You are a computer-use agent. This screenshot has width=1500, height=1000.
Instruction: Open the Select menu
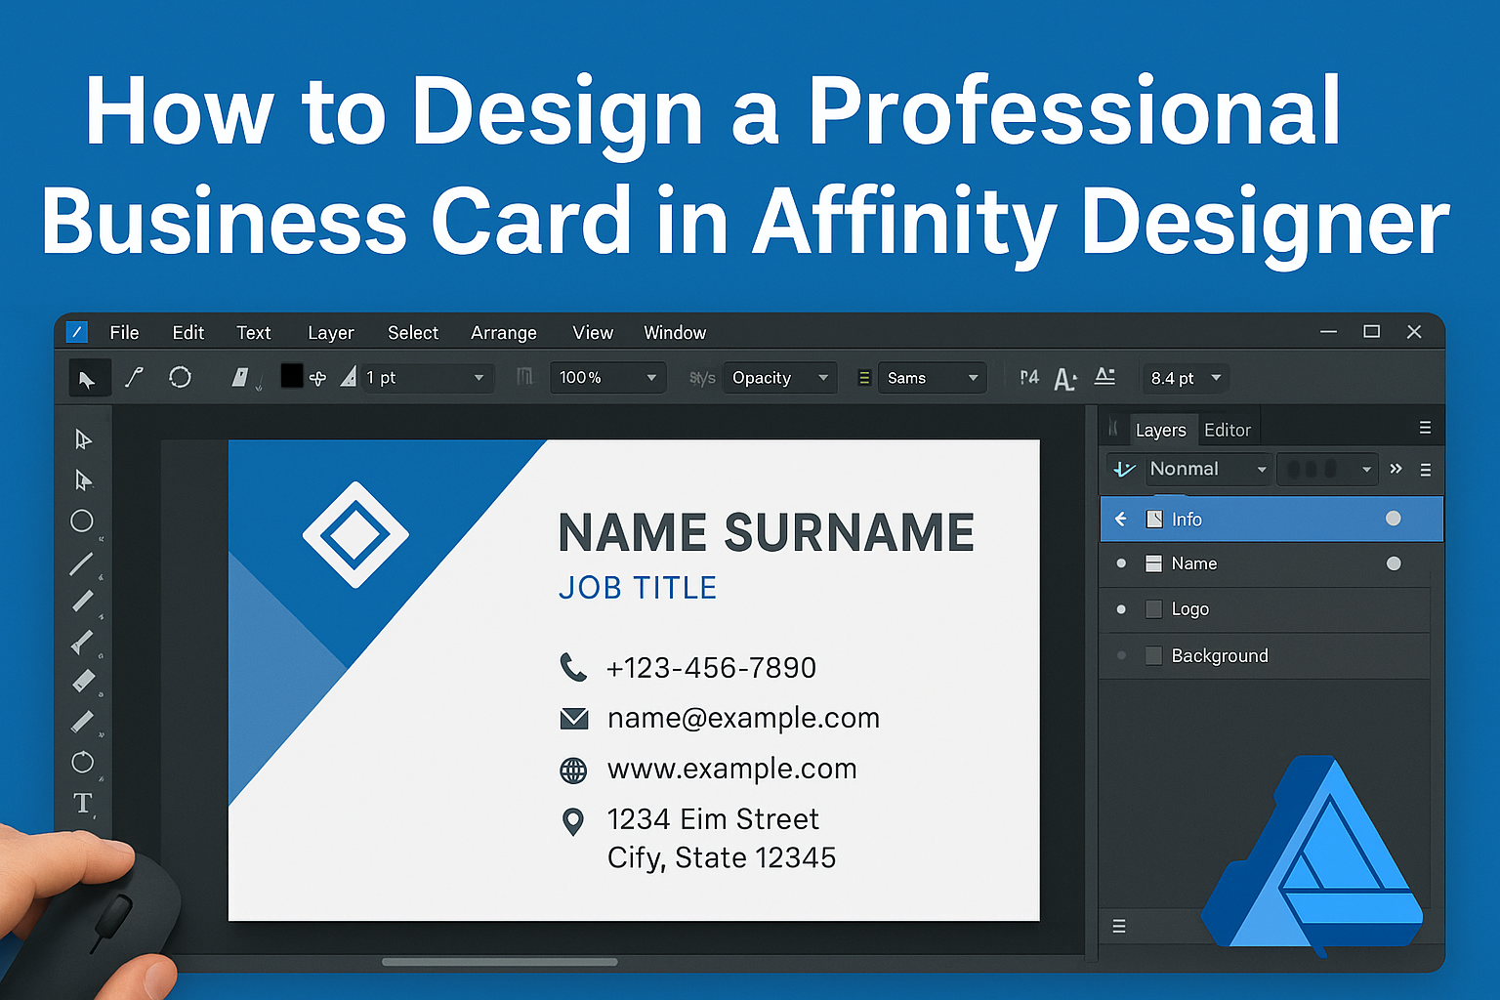point(413,333)
